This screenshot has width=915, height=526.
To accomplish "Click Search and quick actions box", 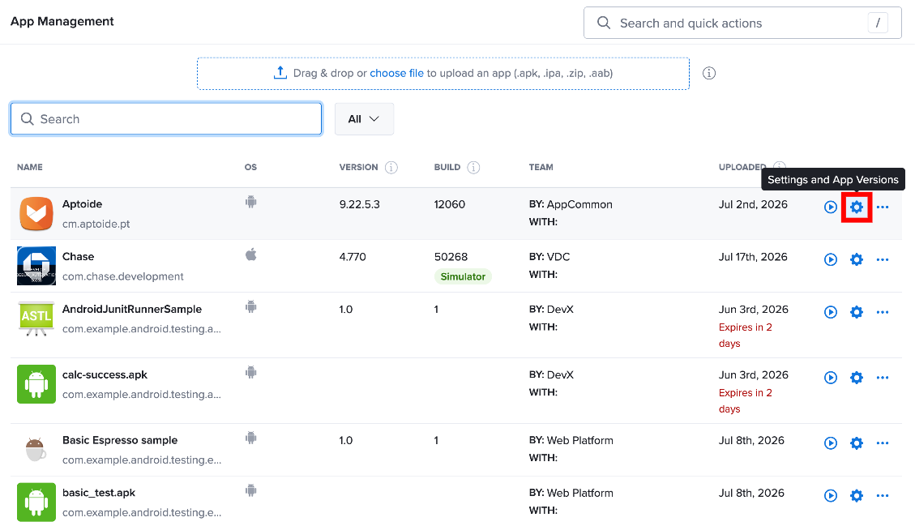I will (x=742, y=23).
